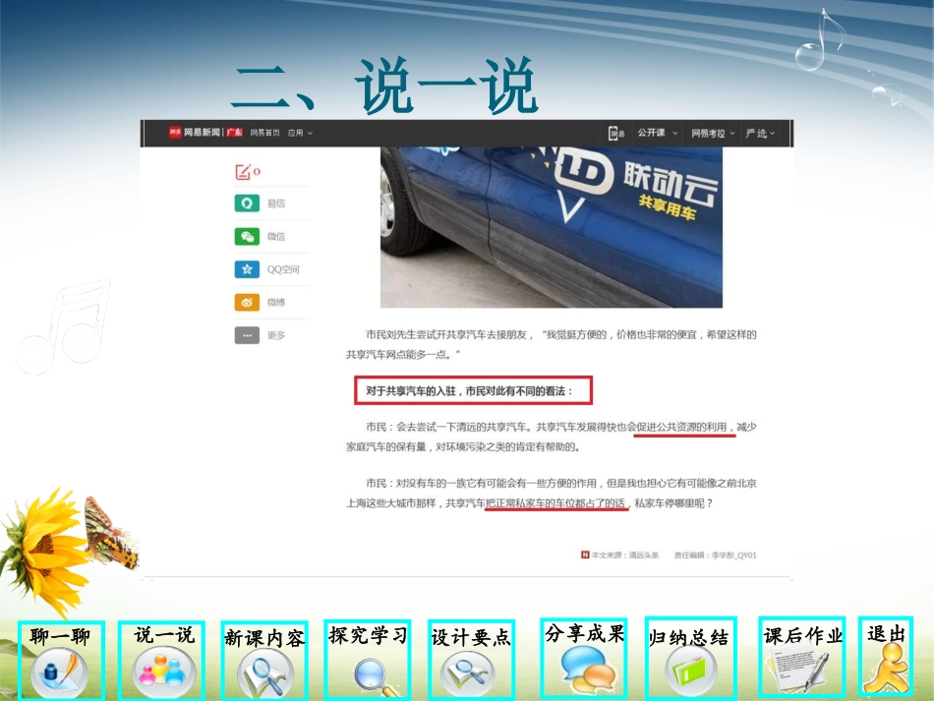This screenshot has width=934, height=701.
Task: Click the boxed heading 对于共享汽车的入驻
Action: point(473,390)
